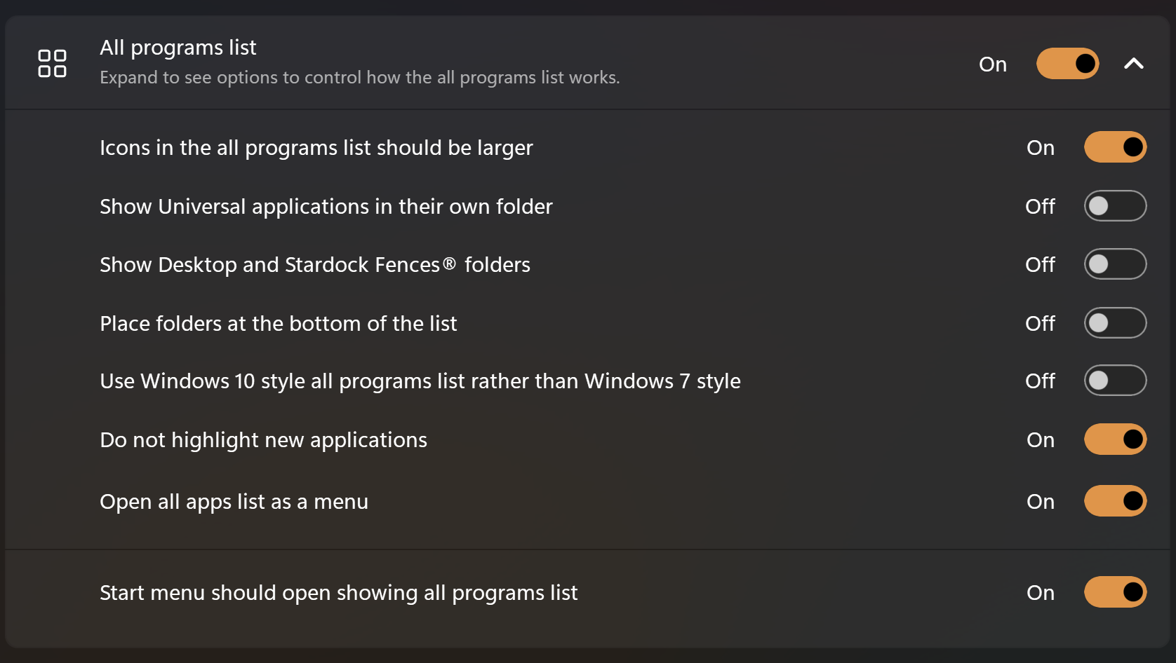Toggle off Do not highlight new applications
The width and height of the screenshot is (1176, 663).
[x=1115, y=439]
